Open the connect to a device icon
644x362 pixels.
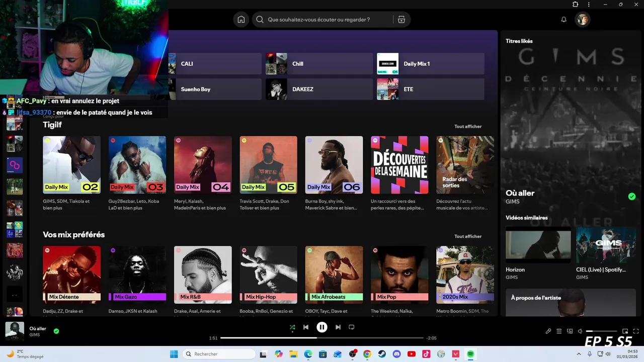pos(570,331)
